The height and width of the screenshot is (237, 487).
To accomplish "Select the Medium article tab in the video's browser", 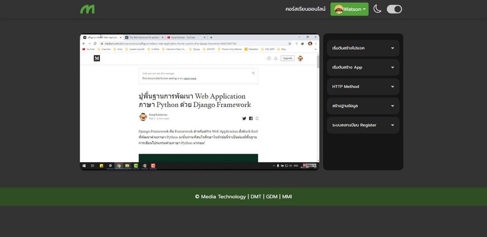I will point(102,37).
